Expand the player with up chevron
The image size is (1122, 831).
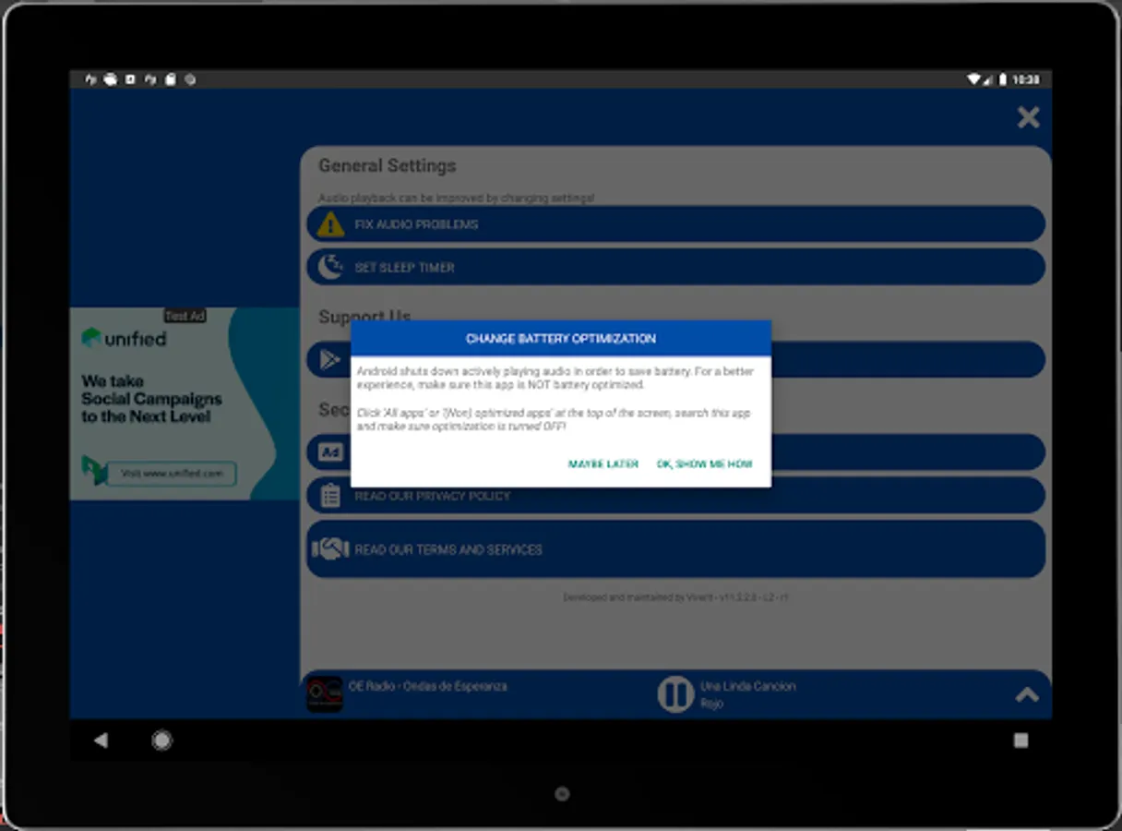pyautogui.click(x=1027, y=694)
